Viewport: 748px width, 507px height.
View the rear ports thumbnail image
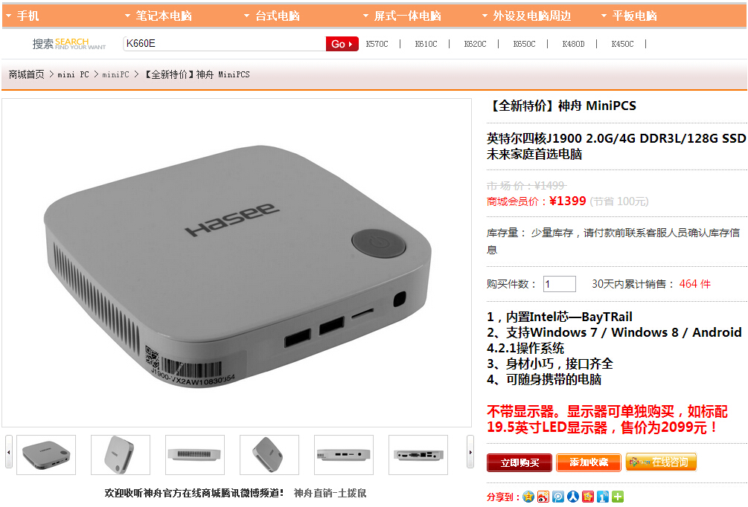click(418, 455)
